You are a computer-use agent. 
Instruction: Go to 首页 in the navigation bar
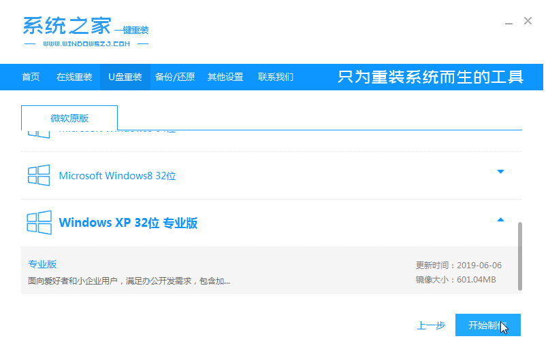(x=31, y=77)
